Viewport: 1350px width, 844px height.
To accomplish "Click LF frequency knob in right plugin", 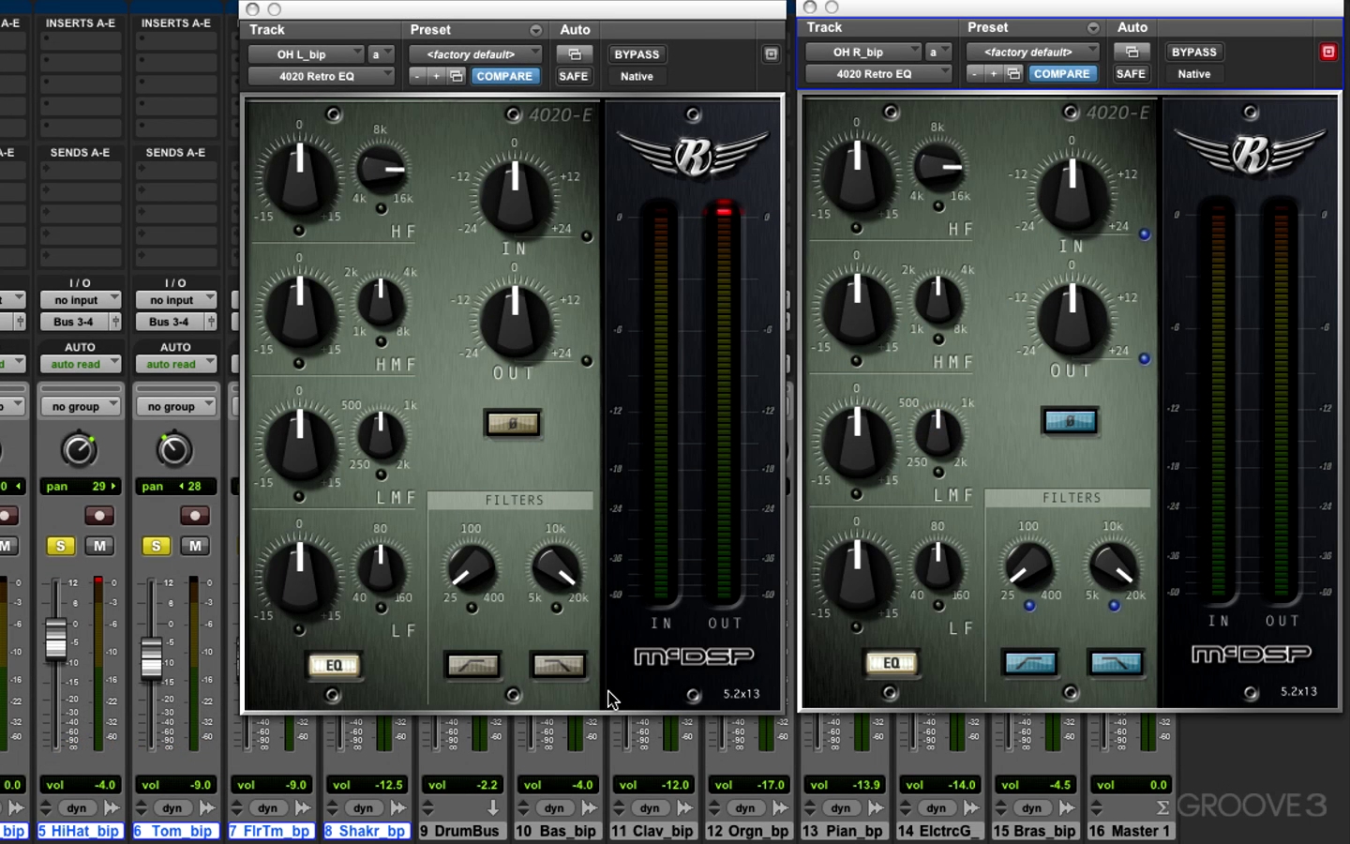I will point(937,566).
